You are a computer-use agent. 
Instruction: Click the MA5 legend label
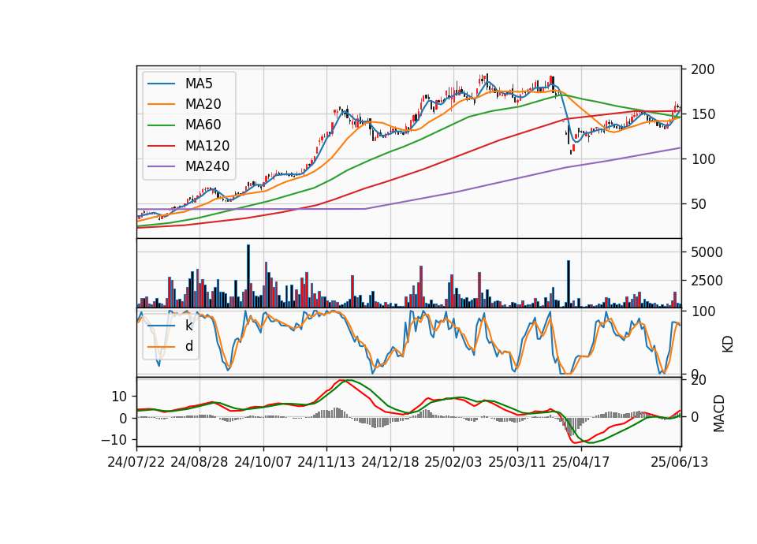click(199, 84)
